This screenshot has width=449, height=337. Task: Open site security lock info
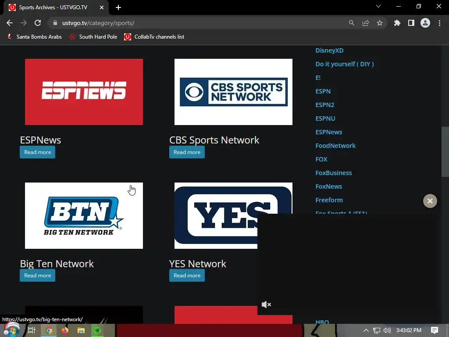click(55, 23)
